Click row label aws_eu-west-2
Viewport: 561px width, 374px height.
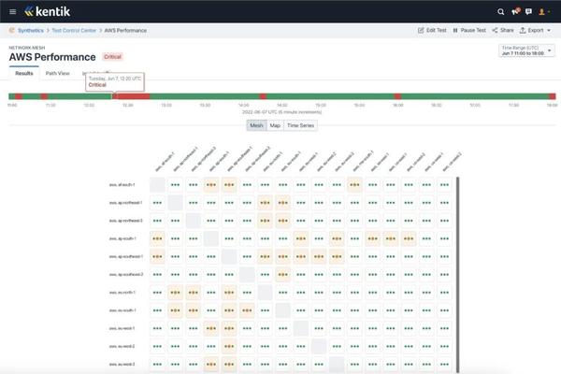(122, 346)
